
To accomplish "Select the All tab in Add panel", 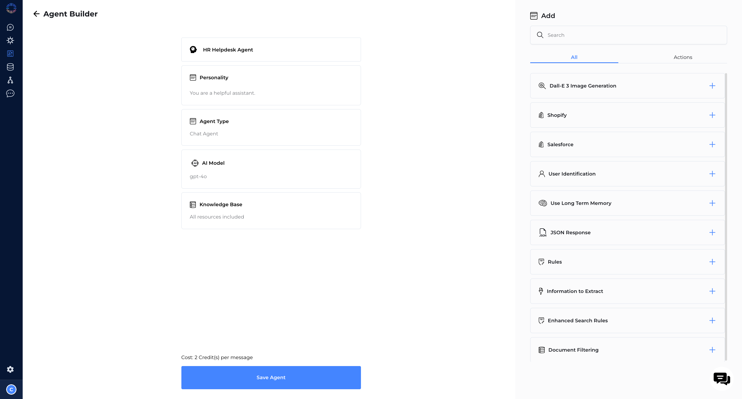I will pyautogui.click(x=574, y=57).
